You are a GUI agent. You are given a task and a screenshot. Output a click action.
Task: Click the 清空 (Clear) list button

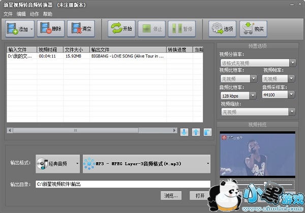click(83, 29)
